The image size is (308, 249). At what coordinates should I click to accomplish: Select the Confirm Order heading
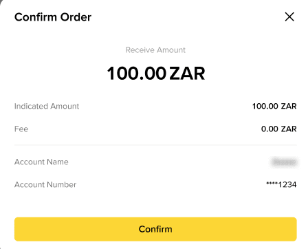pyautogui.click(x=53, y=17)
